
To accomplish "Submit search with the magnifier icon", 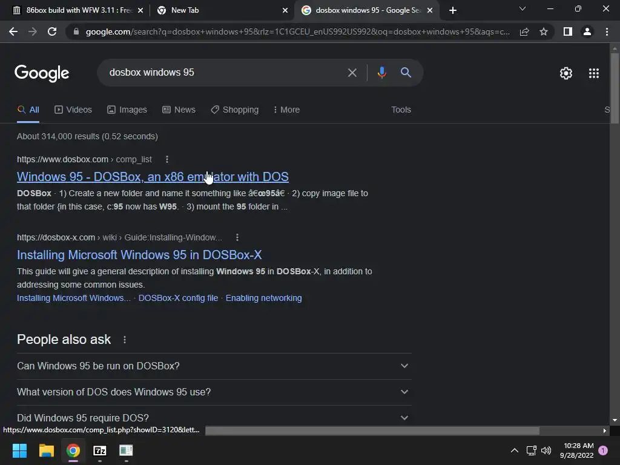I will point(406,73).
